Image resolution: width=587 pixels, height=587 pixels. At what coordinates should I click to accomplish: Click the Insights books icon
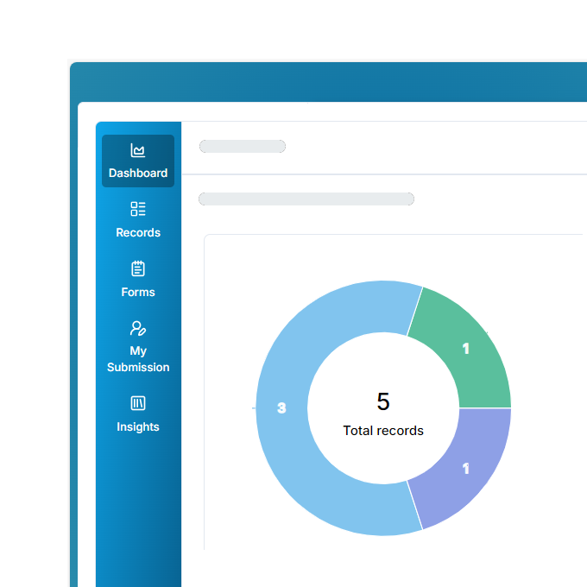click(x=138, y=403)
